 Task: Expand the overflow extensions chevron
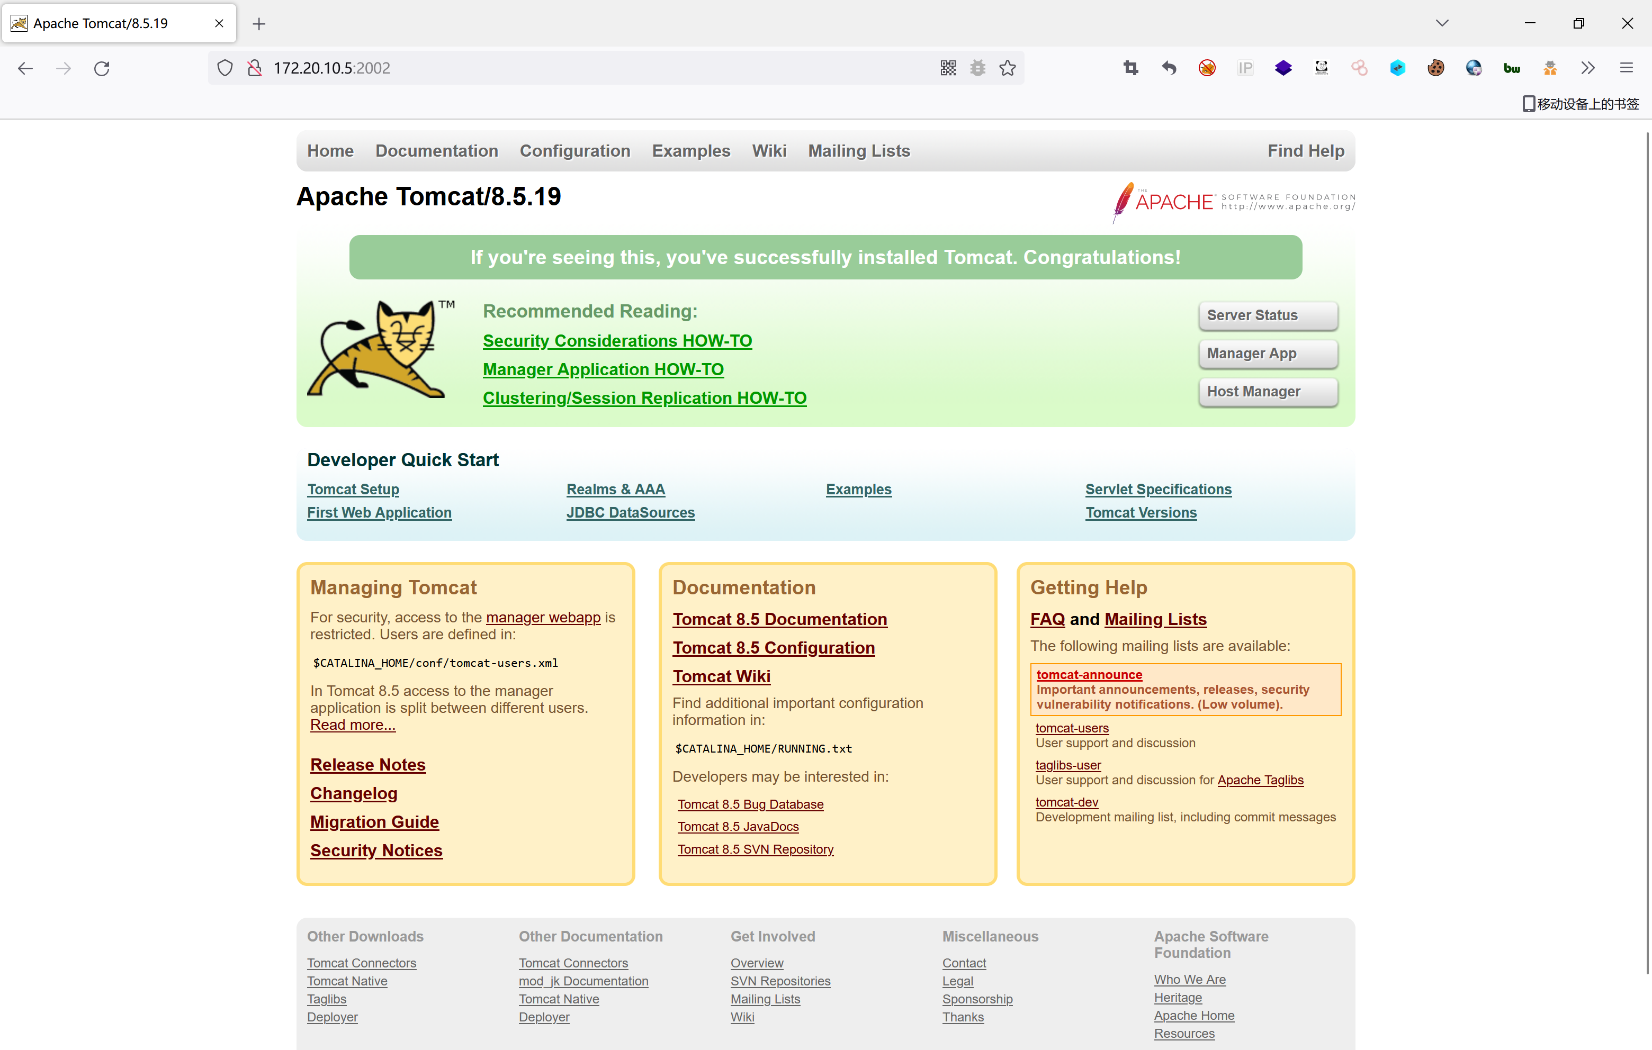coord(1587,68)
